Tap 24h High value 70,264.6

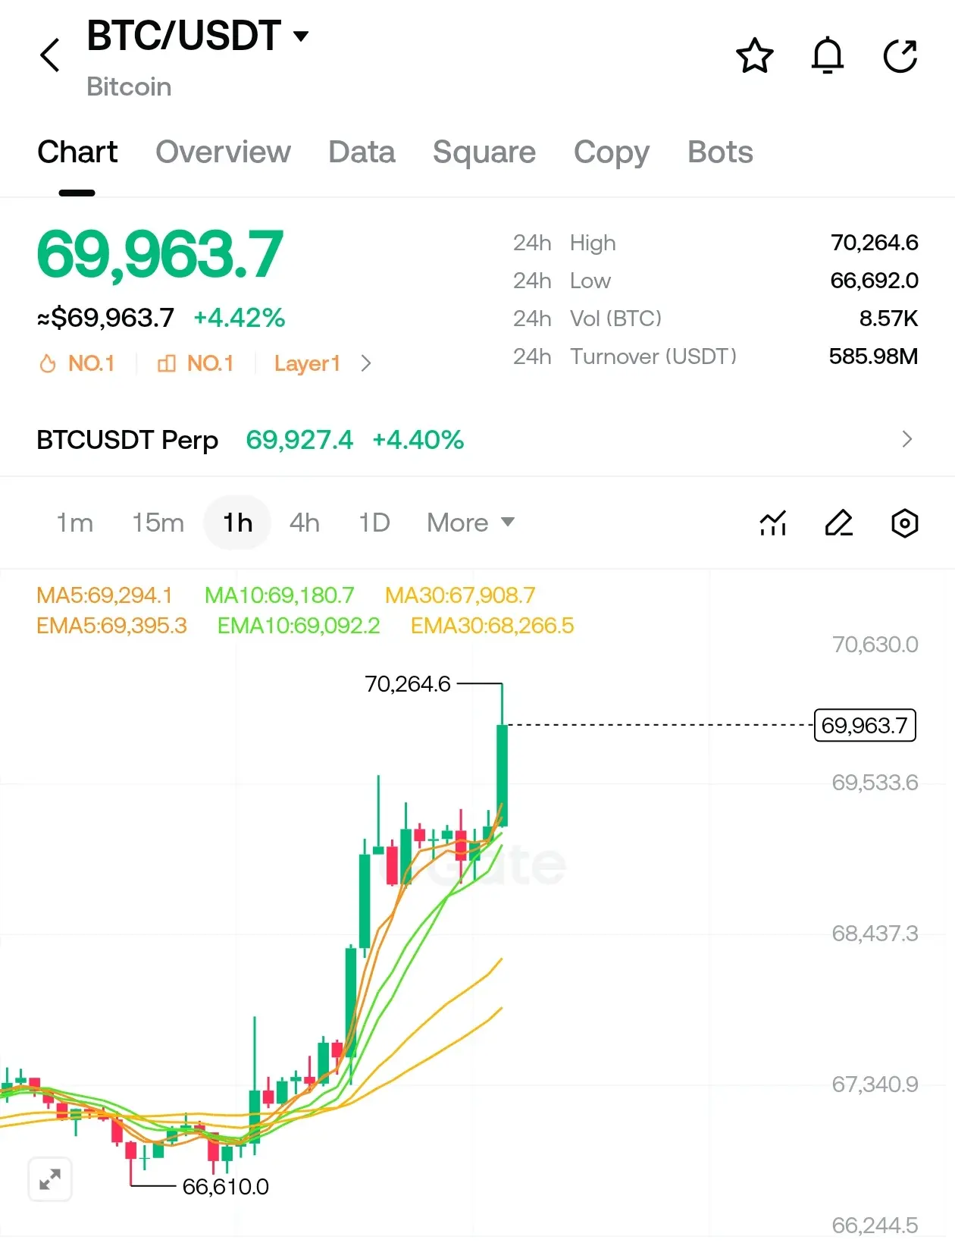point(874,243)
